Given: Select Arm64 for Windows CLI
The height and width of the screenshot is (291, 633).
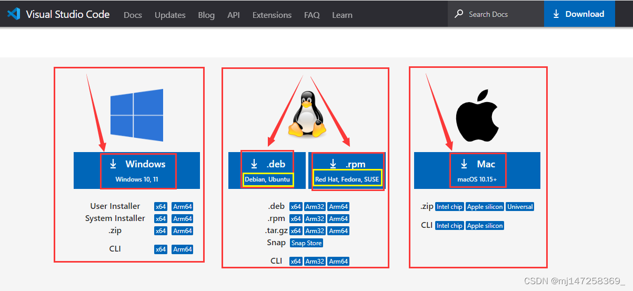Looking at the screenshot, I should click(x=183, y=249).
